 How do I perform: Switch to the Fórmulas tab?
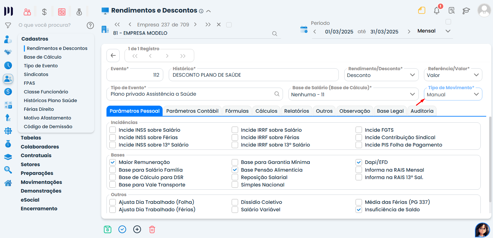[x=237, y=111]
